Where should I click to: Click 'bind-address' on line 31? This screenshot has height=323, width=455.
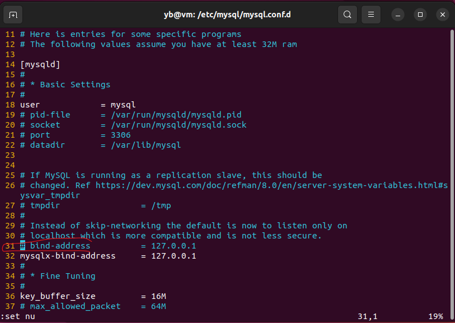60,246
